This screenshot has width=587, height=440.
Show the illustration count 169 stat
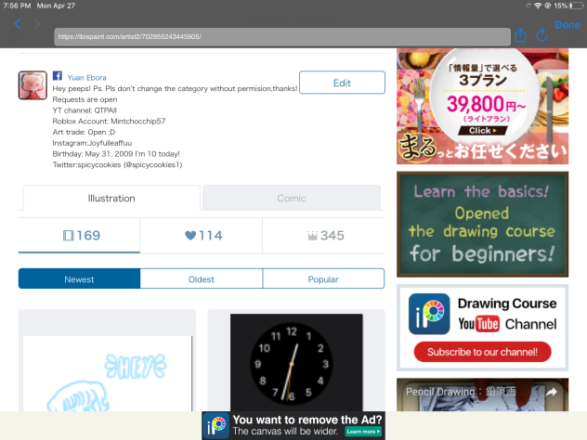pos(80,236)
